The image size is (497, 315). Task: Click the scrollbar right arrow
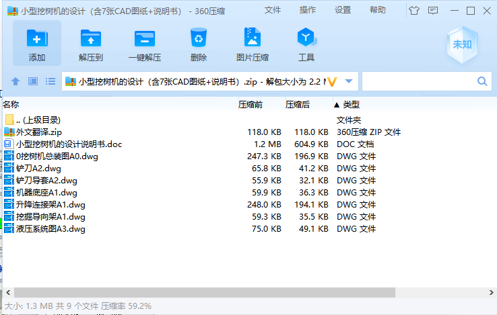(x=491, y=292)
